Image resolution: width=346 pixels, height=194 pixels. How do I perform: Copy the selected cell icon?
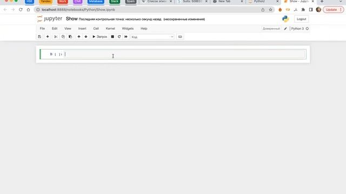[x=63, y=37]
